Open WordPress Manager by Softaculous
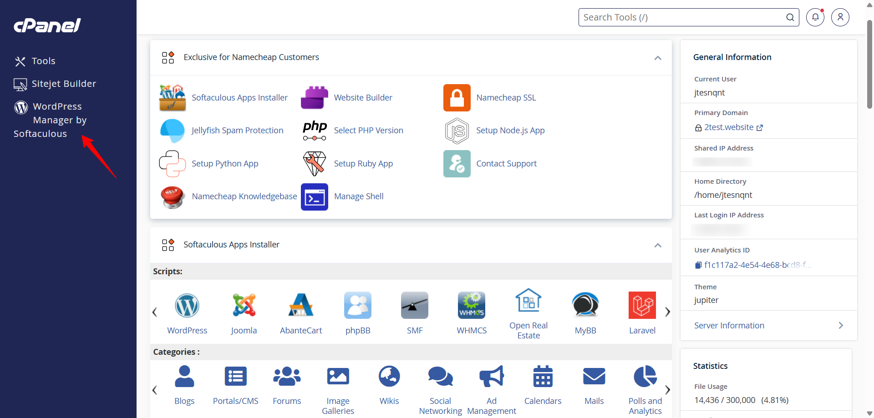Image resolution: width=874 pixels, height=418 pixels. pos(50,120)
